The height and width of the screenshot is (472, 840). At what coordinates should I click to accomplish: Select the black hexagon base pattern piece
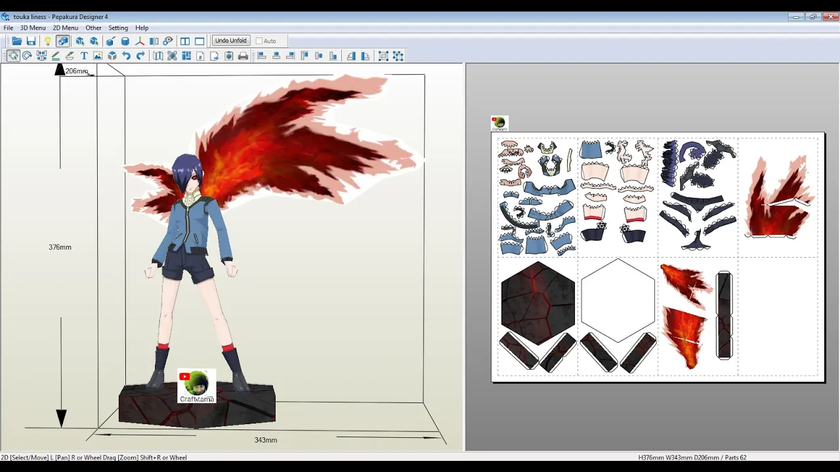(537, 302)
